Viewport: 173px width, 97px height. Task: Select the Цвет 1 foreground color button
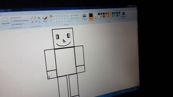91,17
